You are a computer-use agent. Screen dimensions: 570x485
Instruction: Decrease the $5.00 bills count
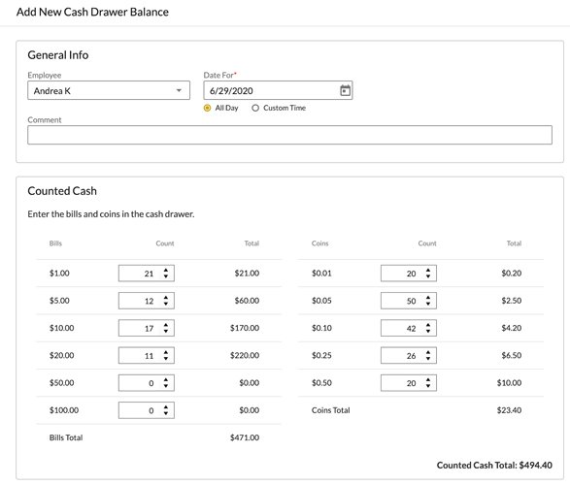click(166, 304)
